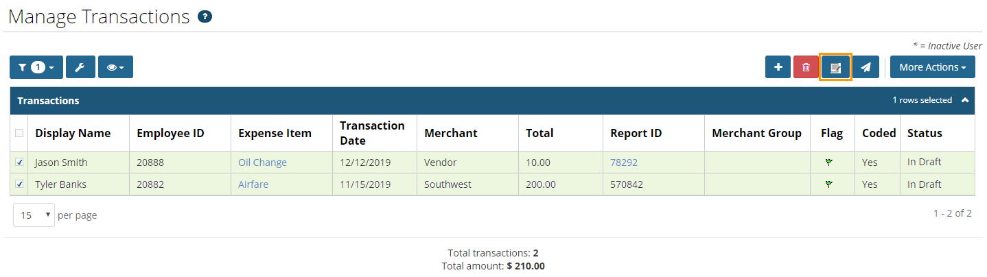Click the red trash delete button
The width and height of the screenshot is (987, 277).
coord(806,67)
